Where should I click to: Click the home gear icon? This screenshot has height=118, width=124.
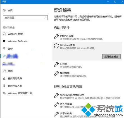click(x=4, y=10)
